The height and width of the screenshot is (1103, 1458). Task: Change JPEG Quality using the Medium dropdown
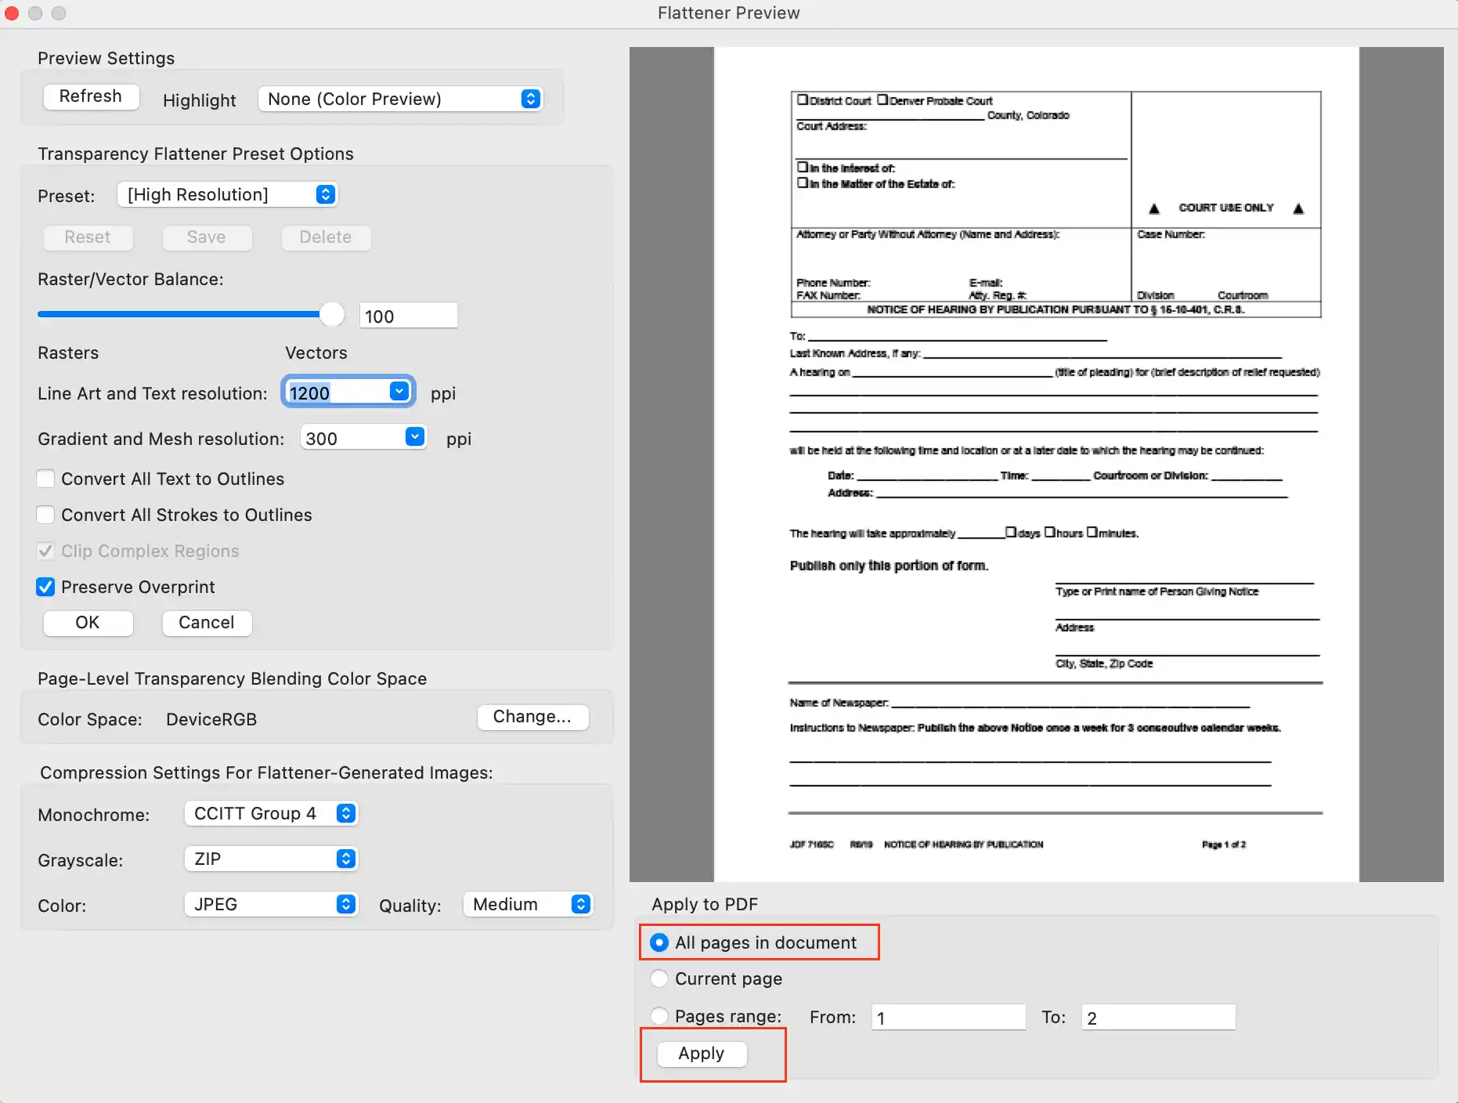(x=527, y=904)
